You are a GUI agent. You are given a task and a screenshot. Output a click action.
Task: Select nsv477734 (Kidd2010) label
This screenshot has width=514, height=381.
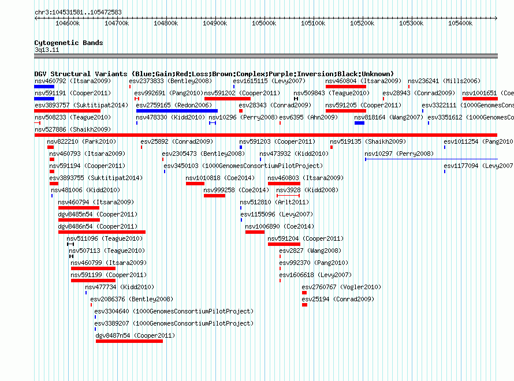click(120, 287)
